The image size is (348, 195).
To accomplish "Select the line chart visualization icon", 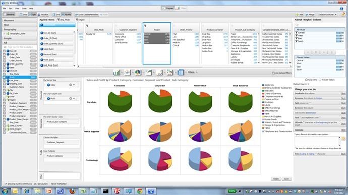I will point(127,72).
